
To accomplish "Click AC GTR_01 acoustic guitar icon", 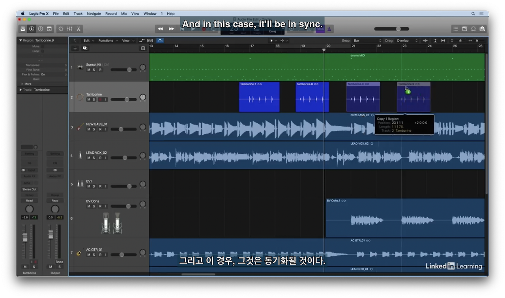I will (x=80, y=252).
